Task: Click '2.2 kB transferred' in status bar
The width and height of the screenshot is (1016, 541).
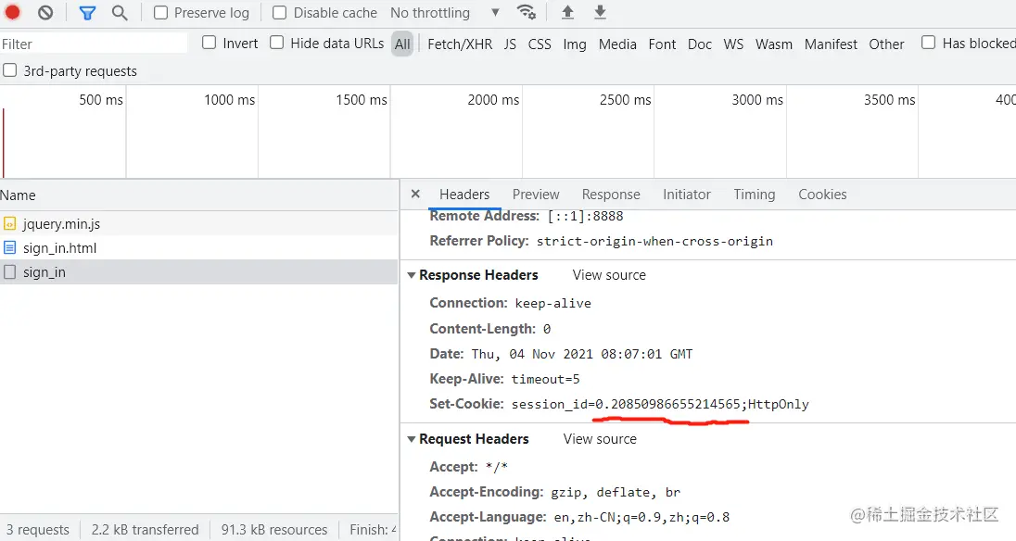Action: pyautogui.click(x=145, y=529)
